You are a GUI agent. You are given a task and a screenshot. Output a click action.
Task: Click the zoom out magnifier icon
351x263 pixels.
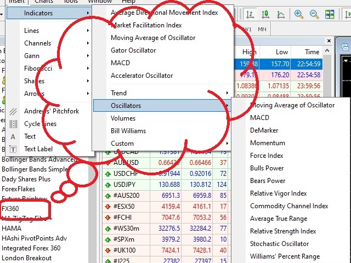click(313, 14)
